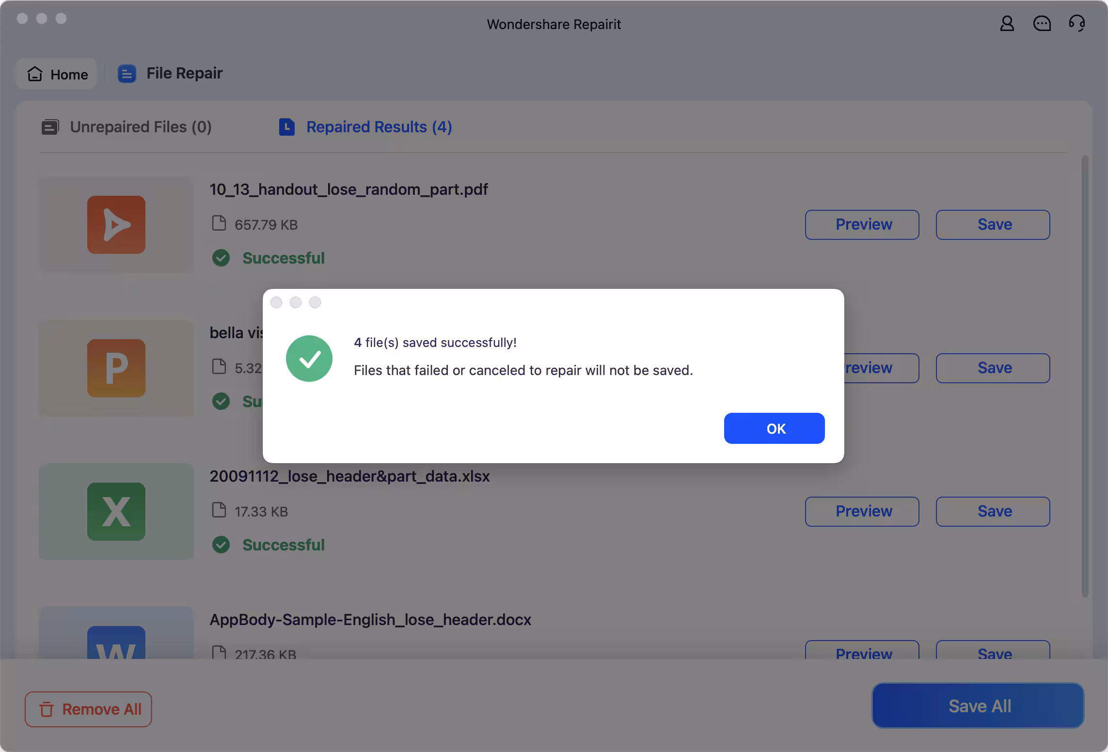The width and height of the screenshot is (1108, 752).
Task: Click the File Repair document icon
Action: click(127, 74)
